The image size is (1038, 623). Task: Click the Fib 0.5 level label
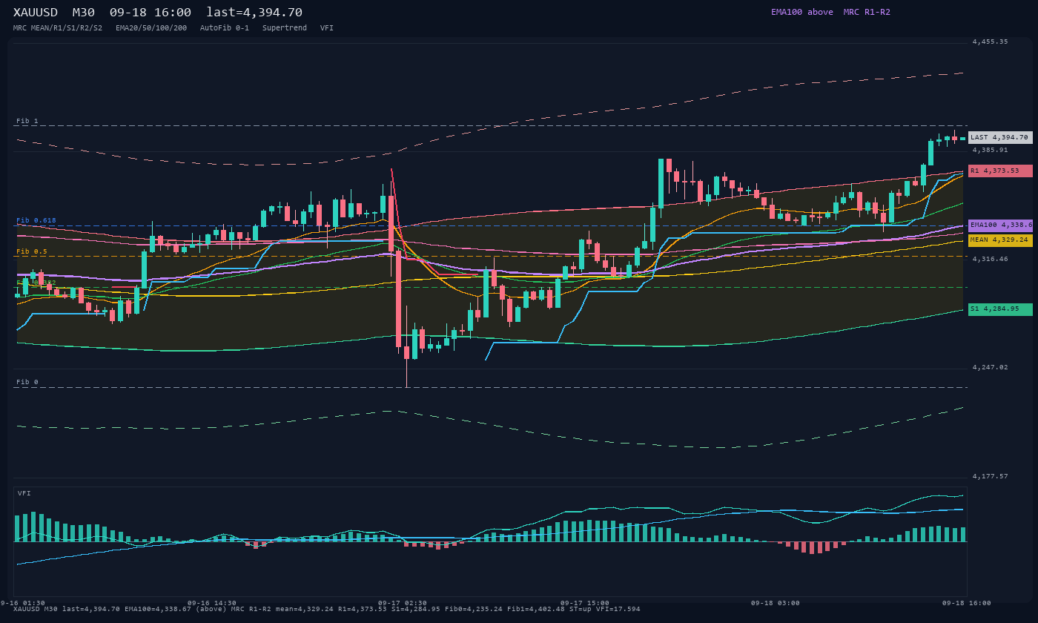point(32,251)
